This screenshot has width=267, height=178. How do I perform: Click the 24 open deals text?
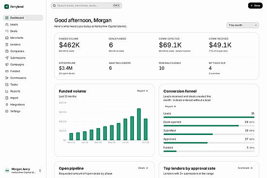tap(67, 74)
